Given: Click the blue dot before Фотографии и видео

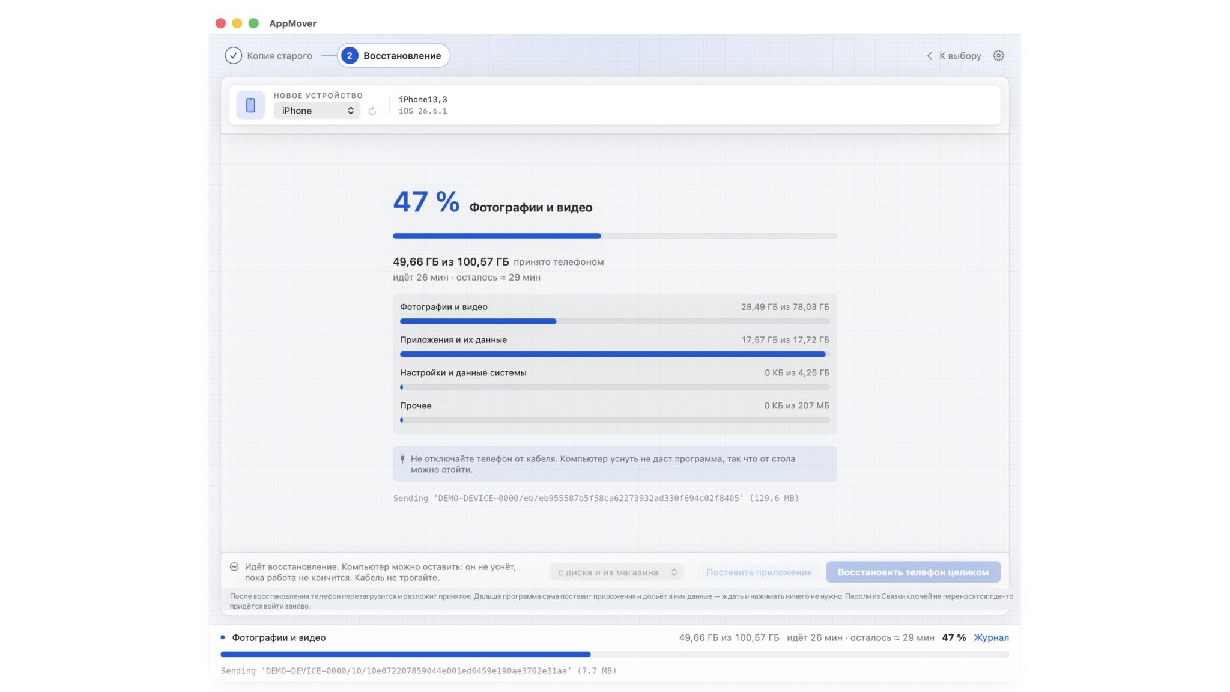Looking at the screenshot, I should [223, 637].
